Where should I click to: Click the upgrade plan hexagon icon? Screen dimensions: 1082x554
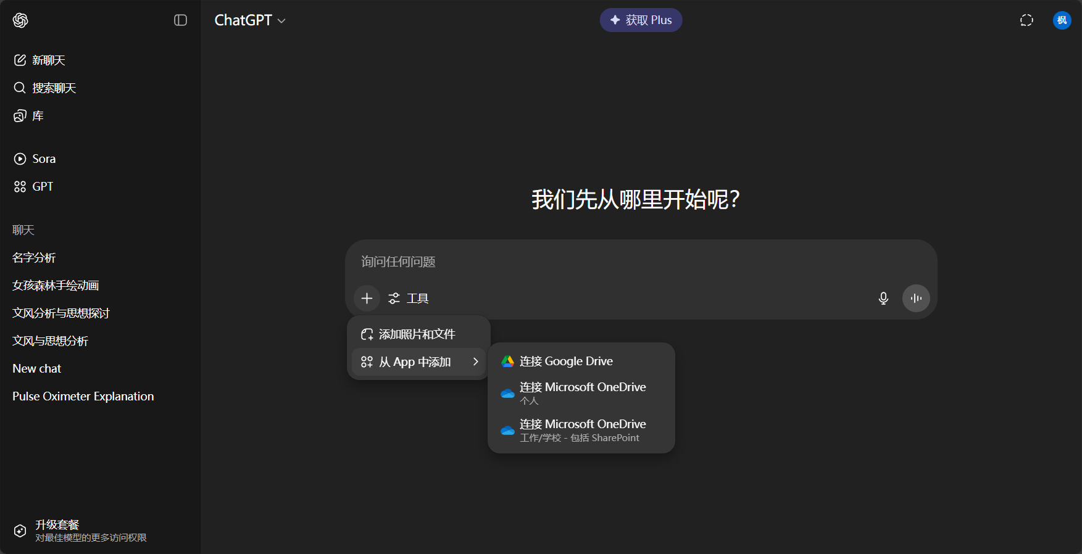pos(20,531)
